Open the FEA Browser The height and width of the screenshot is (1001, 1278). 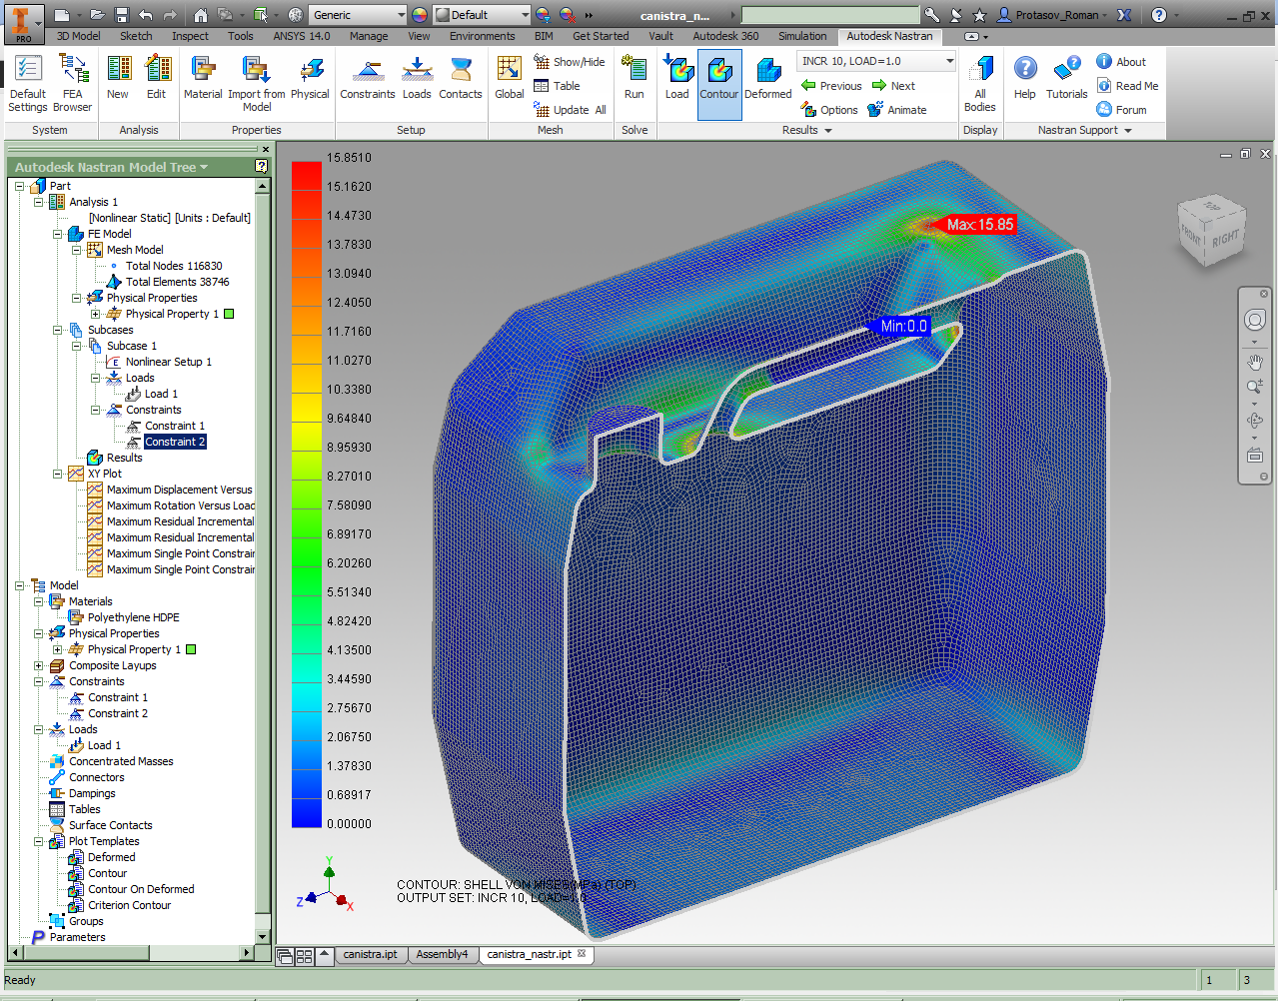[x=73, y=83]
